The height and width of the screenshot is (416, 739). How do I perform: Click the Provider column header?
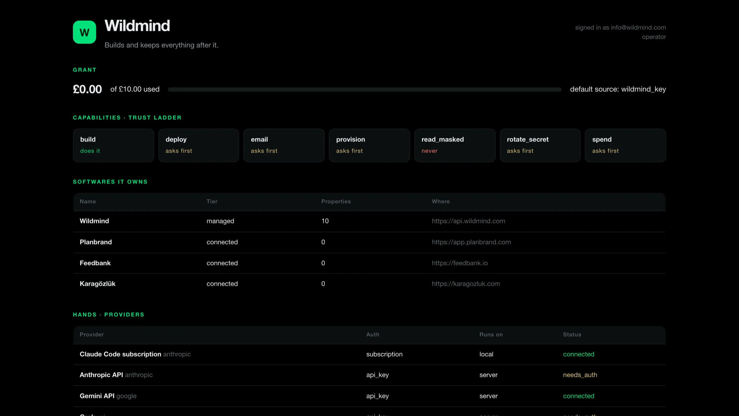click(x=92, y=335)
